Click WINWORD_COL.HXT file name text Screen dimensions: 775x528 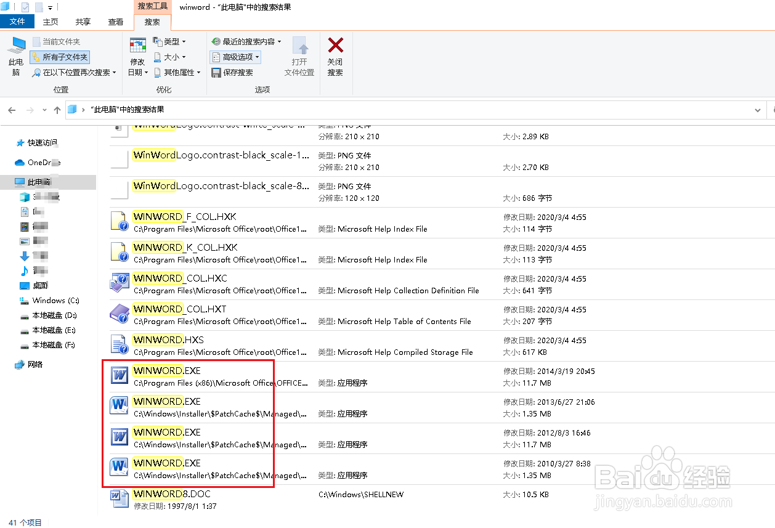coord(180,309)
